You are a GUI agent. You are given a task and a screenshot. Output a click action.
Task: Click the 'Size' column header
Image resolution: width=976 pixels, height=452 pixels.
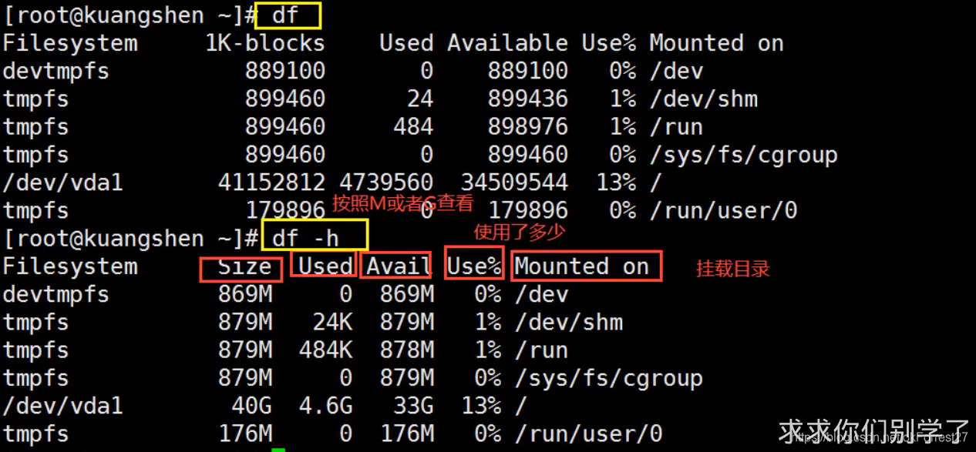point(245,267)
